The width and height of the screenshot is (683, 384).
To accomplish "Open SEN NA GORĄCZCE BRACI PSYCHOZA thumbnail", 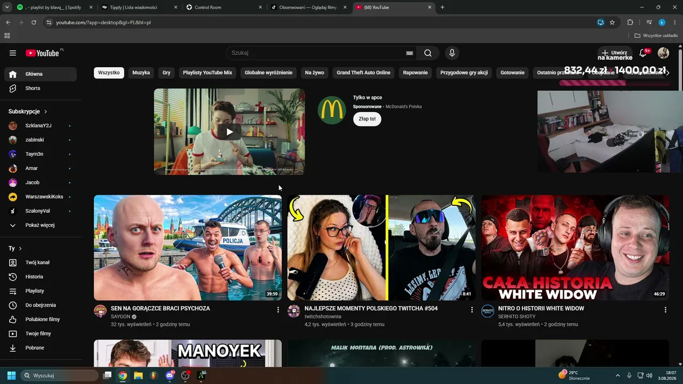I will pos(188,247).
